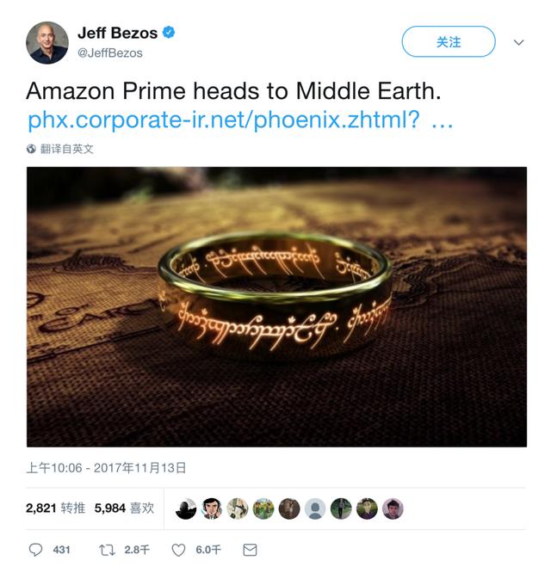551x573 pixels.
Task: View the 5,984 喜欢 likes list
Action: (124, 508)
